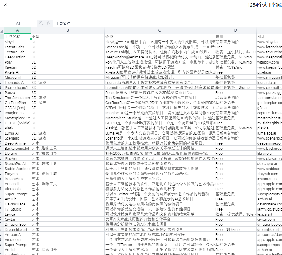Click the Mirageml name cell

point(17,77)
